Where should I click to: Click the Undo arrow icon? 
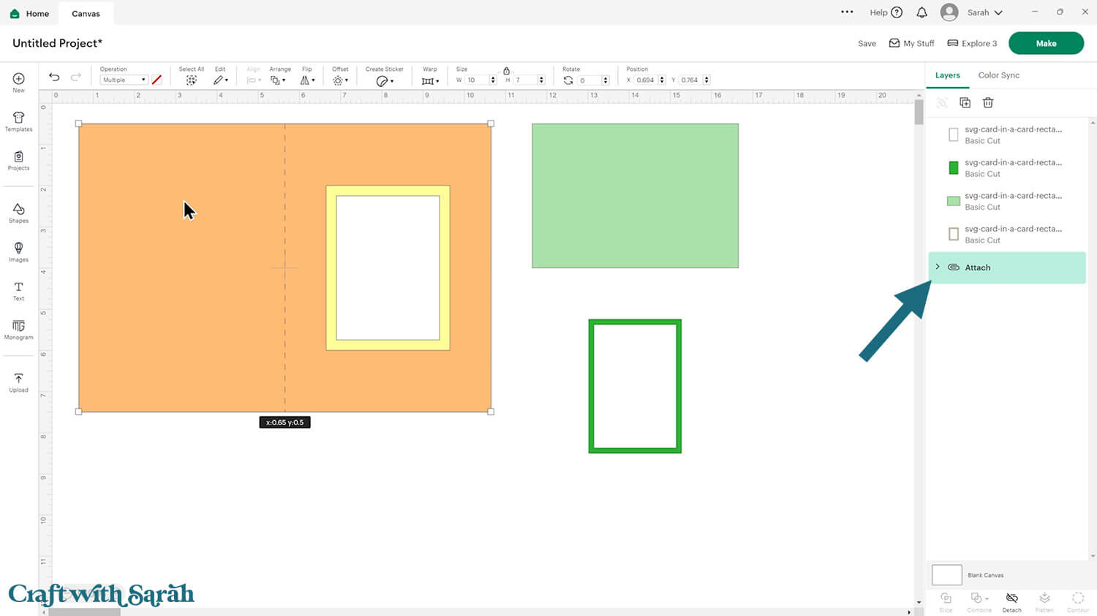(x=54, y=77)
